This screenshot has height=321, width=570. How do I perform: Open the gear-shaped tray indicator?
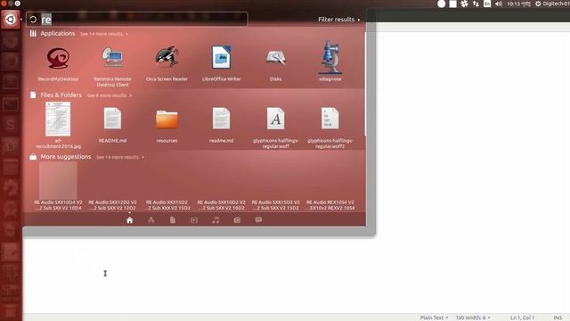tap(464, 4)
